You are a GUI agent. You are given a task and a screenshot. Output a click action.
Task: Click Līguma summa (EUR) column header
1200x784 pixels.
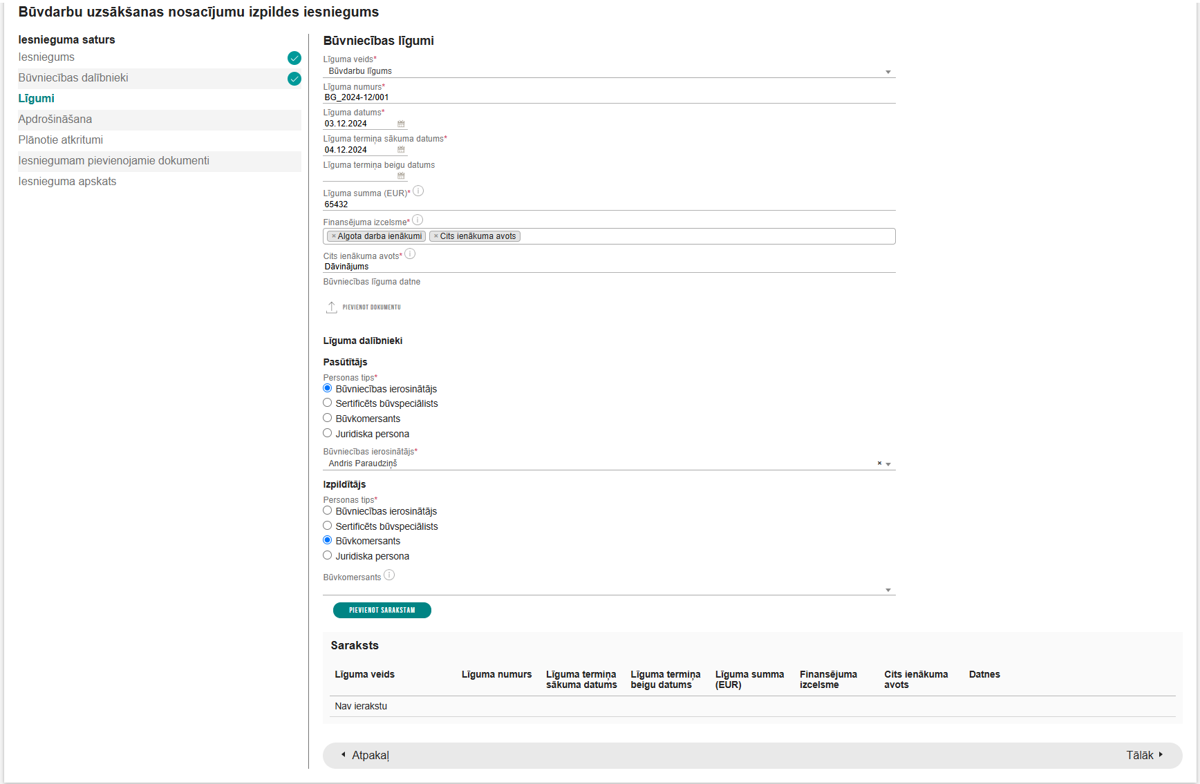point(750,680)
